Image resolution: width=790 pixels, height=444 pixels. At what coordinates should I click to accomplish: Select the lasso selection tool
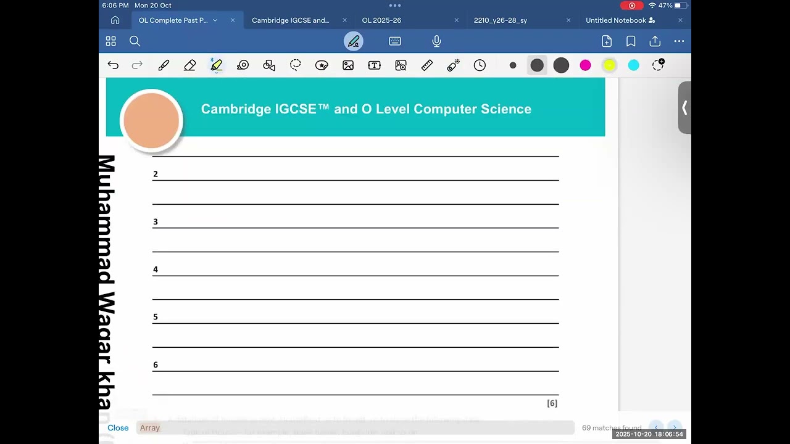[296, 65]
